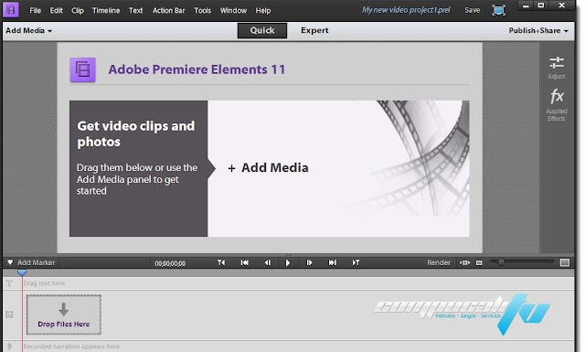The image size is (585, 352).
Task: Click the video track filmstrip icon
Action: [x=10, y=315]
